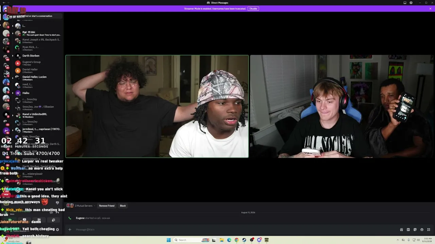
Task: Open the Haiku direct message
Action: pos(38,93)
